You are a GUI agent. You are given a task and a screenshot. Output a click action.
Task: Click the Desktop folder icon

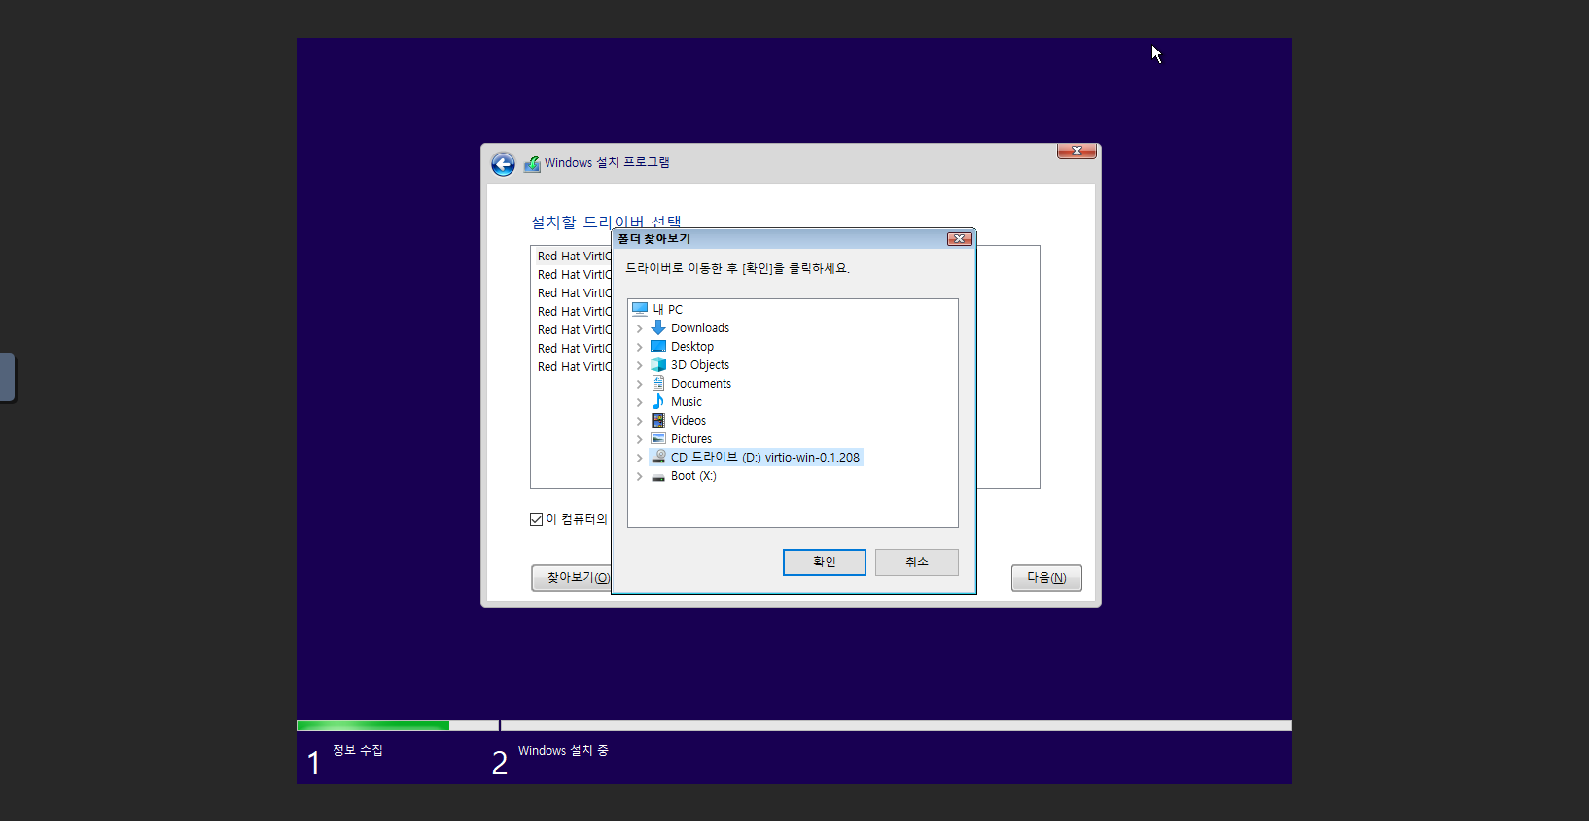tap(658, 346)
